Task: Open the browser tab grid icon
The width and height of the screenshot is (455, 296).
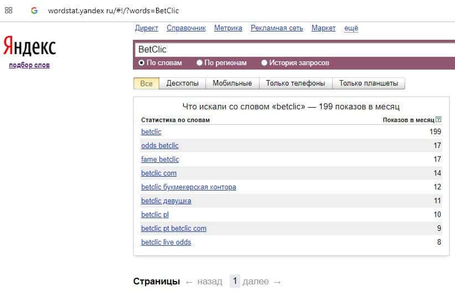Action: (x=9, y=10)
